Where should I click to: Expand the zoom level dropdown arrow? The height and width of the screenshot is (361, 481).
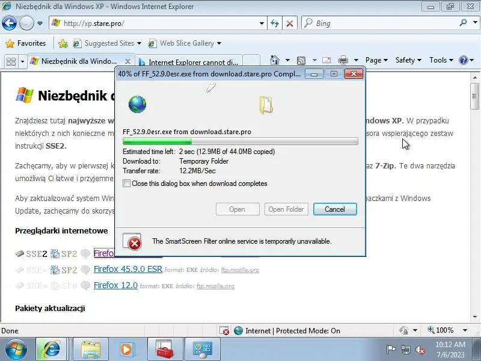465,330
